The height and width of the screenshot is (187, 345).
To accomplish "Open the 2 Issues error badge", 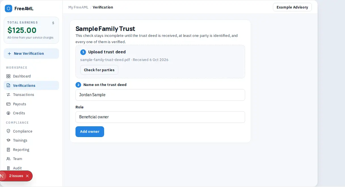I will tap(16, 176).
